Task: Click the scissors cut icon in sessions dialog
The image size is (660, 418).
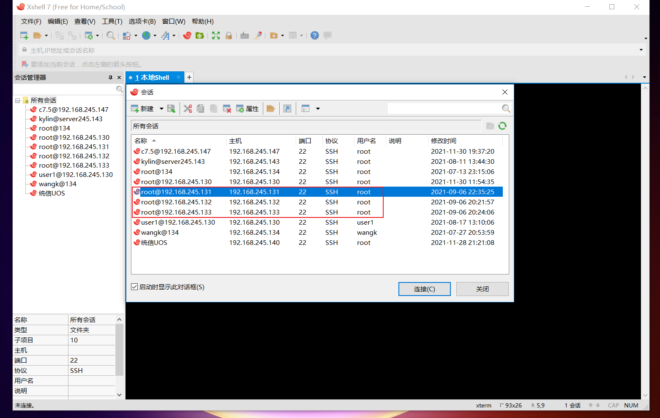Action: pos(188,109)
